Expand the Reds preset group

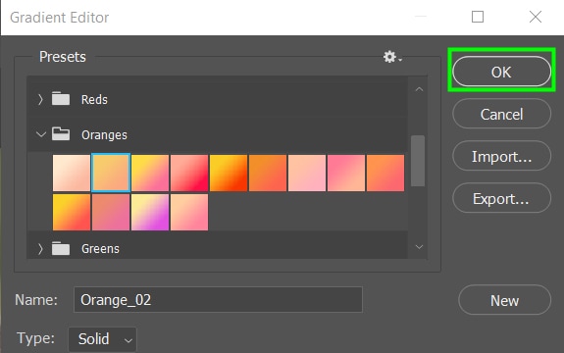pyautogui.click(x=40, y=99)
